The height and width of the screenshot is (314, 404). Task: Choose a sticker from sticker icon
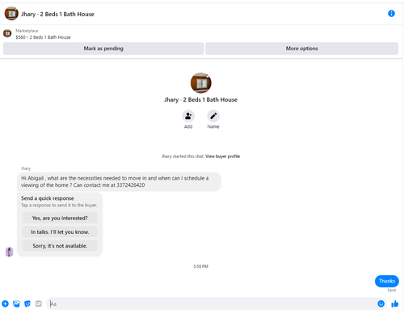pos(27,303)
